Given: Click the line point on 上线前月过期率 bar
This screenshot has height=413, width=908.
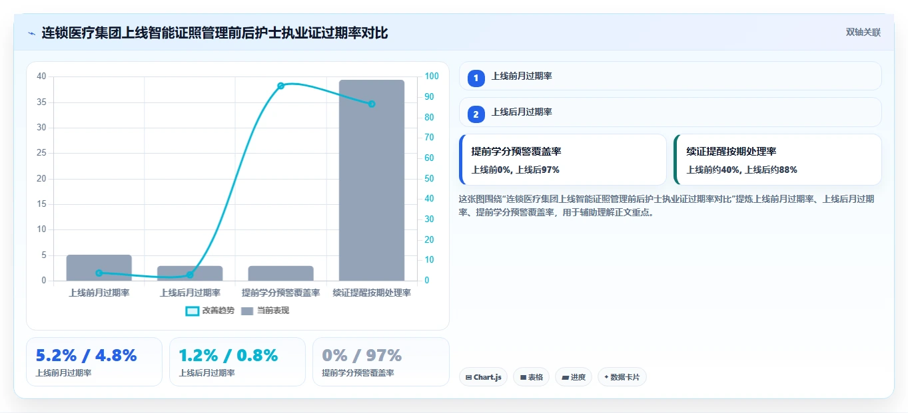Looking at the screenshot, I should click(x=99, y=273).
